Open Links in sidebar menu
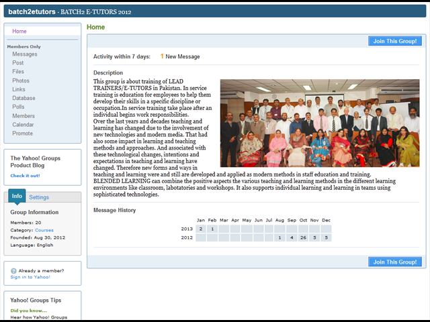 (x=19, y=89)
